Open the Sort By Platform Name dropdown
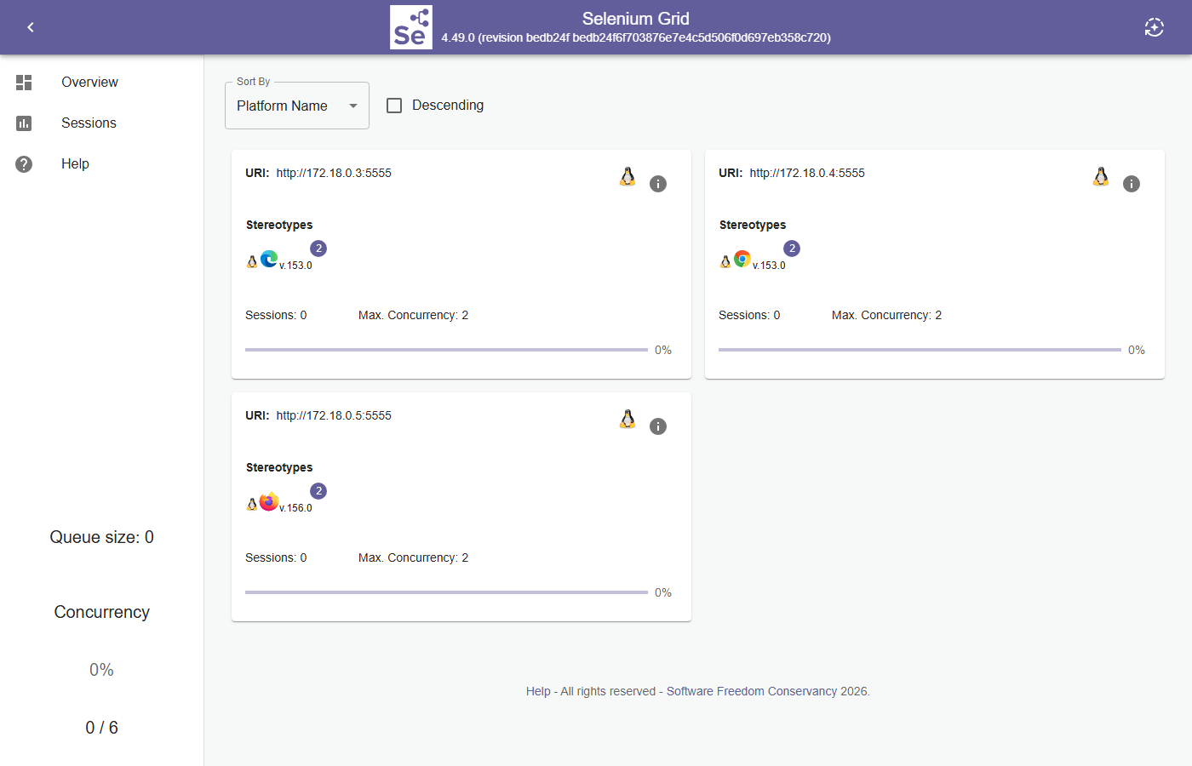Screen dimensions: 1192x766 pos(297,106)
